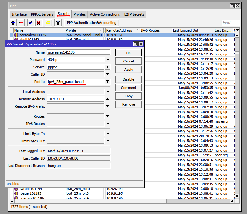Viewport: 247px width, 214px height.
Task: Sort by the Profile column header
Action: pyautogui.click(x=84, y=30)
